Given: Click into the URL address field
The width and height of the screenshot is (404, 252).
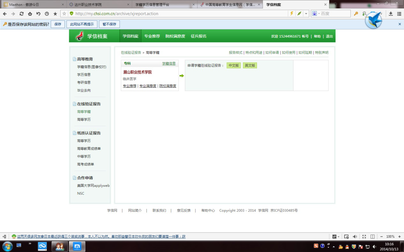Looking at the screenshot, I should pos(179,14).
